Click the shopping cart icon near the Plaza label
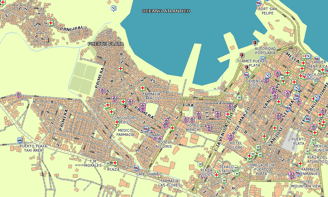328x197 pixels. tap(108, 164)
